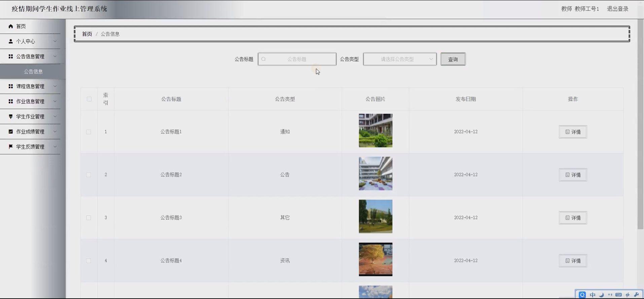Check the checkbox for row 公告标题3
Screen dimensions: 644x299
tap(88, 218)
